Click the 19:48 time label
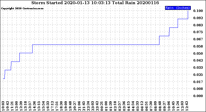This screenshot has width=206, height=112. [x=70, y=106]
